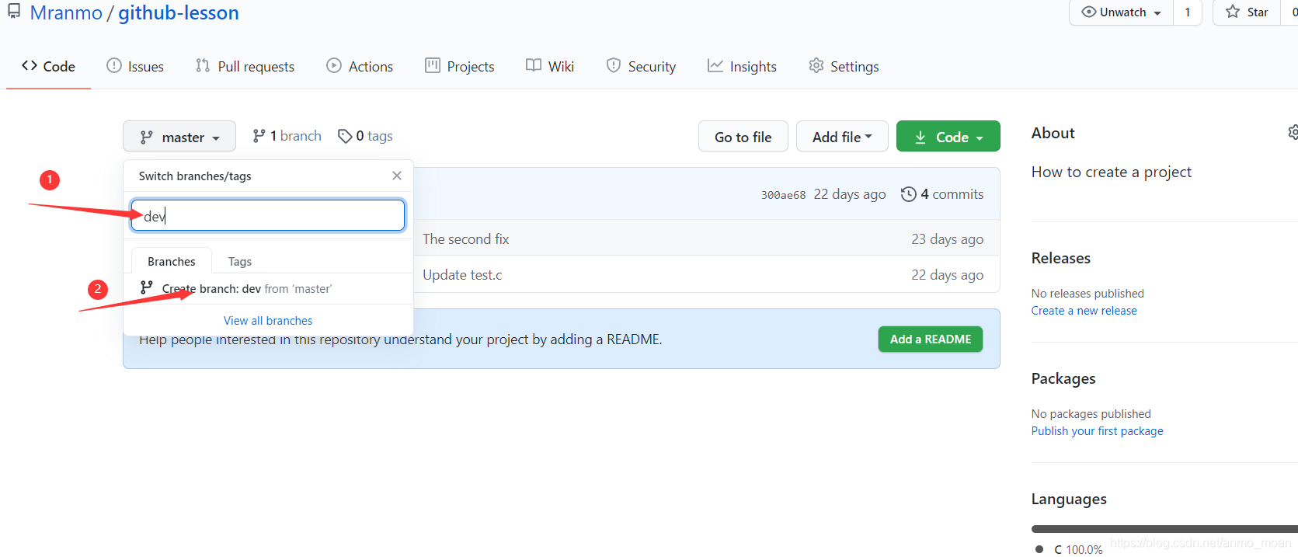Open the Code tab
This screenshot has width=1298, height=557.
(x=48, y=67)
